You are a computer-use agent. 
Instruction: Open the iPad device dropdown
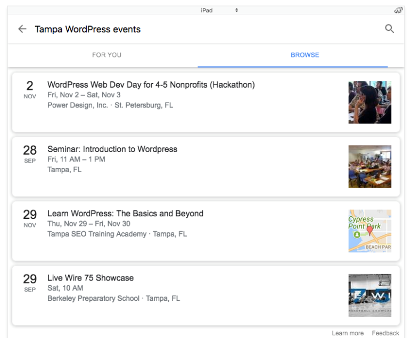pyautogui.click(x=219, y=10)
